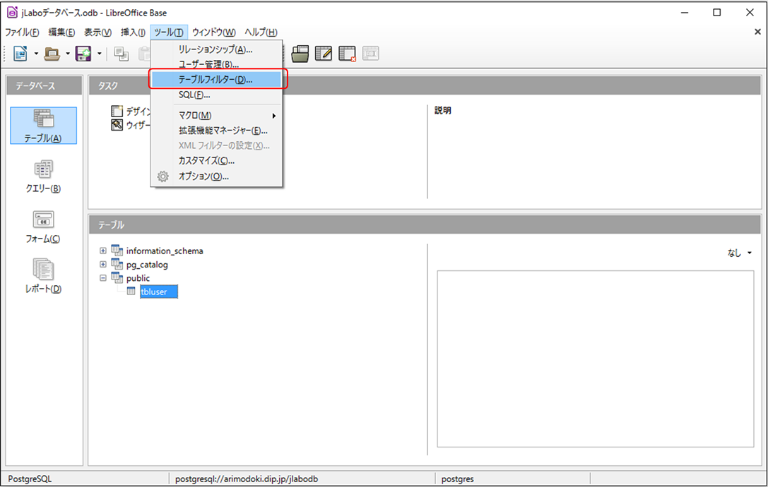Open the ヘルプ(H) menu
The width and height of the screenshot is (768, 487).
point(261,32)
